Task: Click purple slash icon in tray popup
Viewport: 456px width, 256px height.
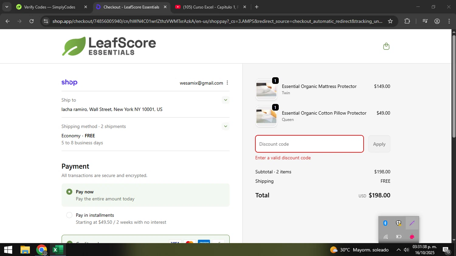Action: coord(412,223)
